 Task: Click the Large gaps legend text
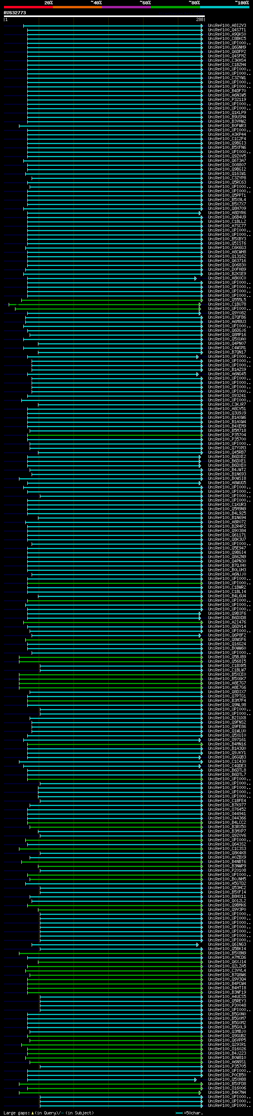17,1113
